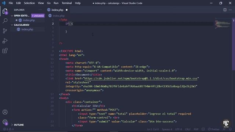Open the Go menu
Image resolution: width=235 pixels, height=132 pixels.
48,3
